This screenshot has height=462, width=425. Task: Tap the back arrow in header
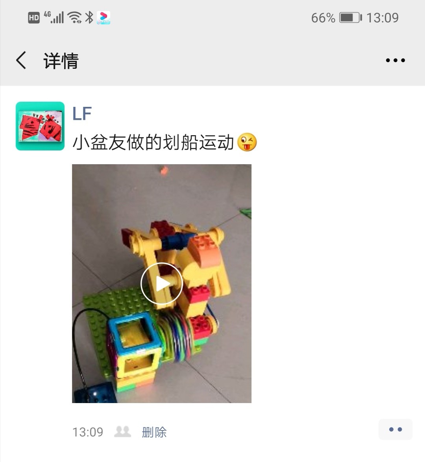21,60
